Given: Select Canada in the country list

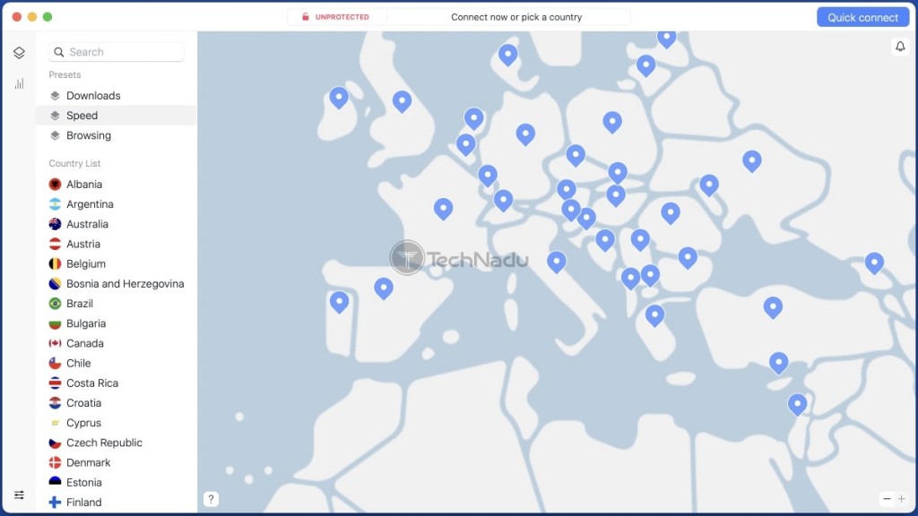Looking at the screenshot, I should (x=116, y=343).
